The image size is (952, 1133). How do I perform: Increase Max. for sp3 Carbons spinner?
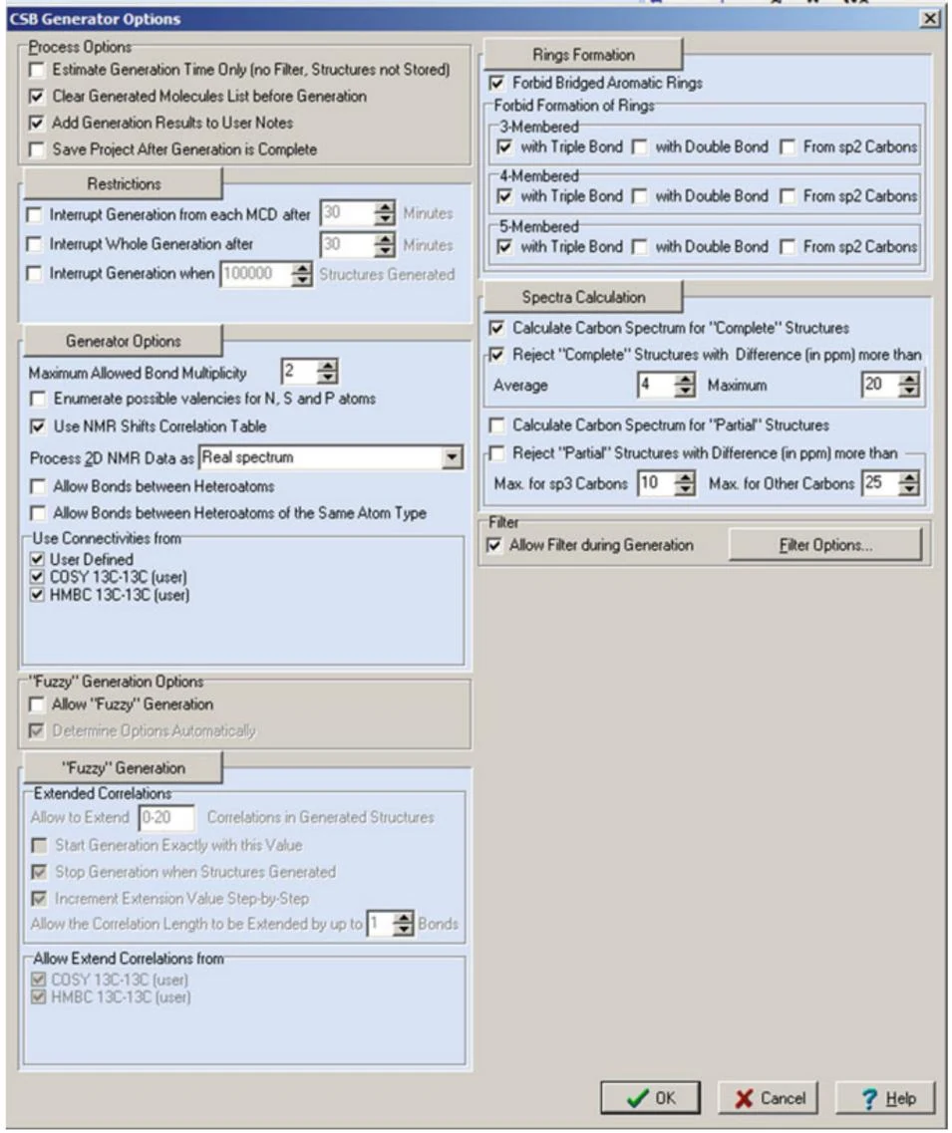click(684, 477)
